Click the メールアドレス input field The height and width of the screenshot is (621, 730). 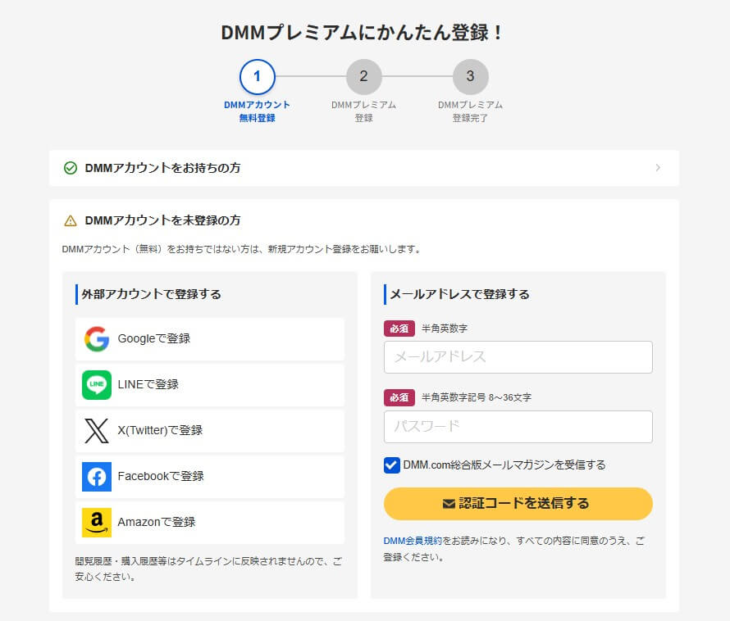coord(518,357)
